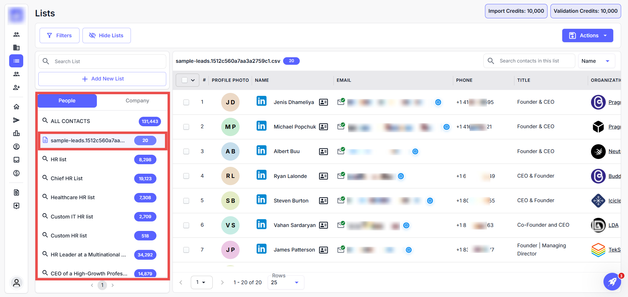Viewport: 628px width, 297px height.
Task: Open the home icon in sidebar
Action: [x=16, y=107]
